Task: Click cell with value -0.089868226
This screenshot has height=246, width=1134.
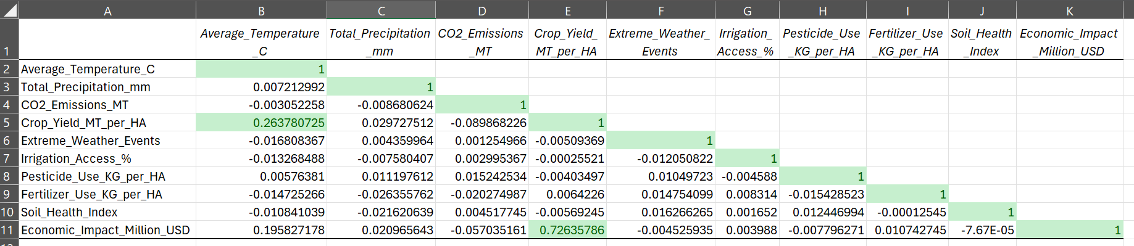Action: point(482,123)
